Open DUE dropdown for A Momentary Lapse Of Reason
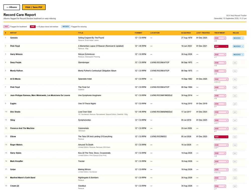 (x=221, y=46)
